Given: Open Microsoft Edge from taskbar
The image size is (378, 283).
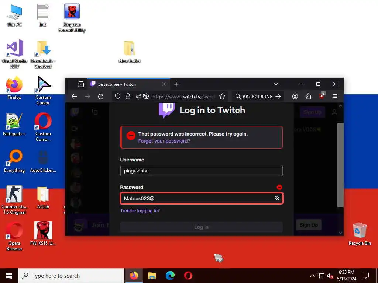Looking at the screenshot, I should tap(170, 276).
